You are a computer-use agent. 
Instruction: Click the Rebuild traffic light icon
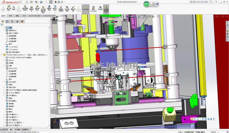[x=56, y=2]
